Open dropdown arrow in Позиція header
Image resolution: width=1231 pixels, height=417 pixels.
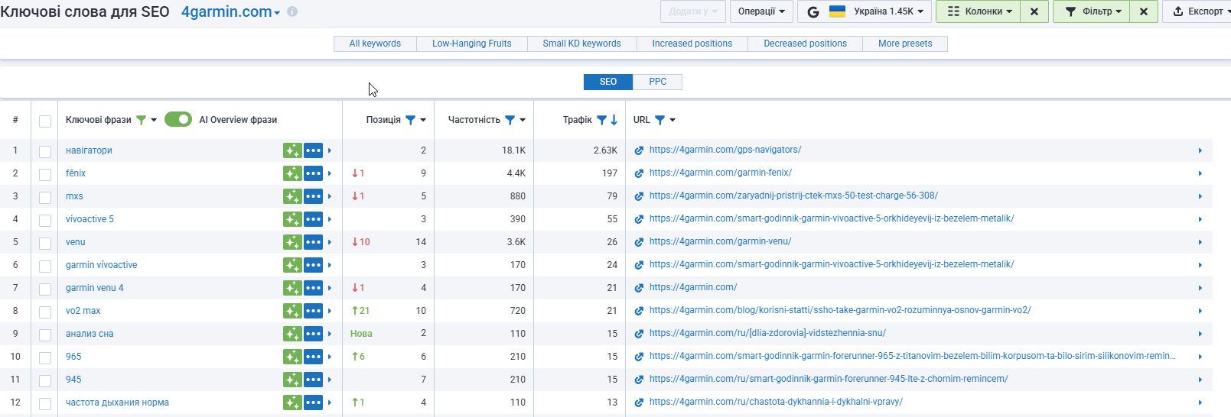pyautogui.click(x=423, y=120)
